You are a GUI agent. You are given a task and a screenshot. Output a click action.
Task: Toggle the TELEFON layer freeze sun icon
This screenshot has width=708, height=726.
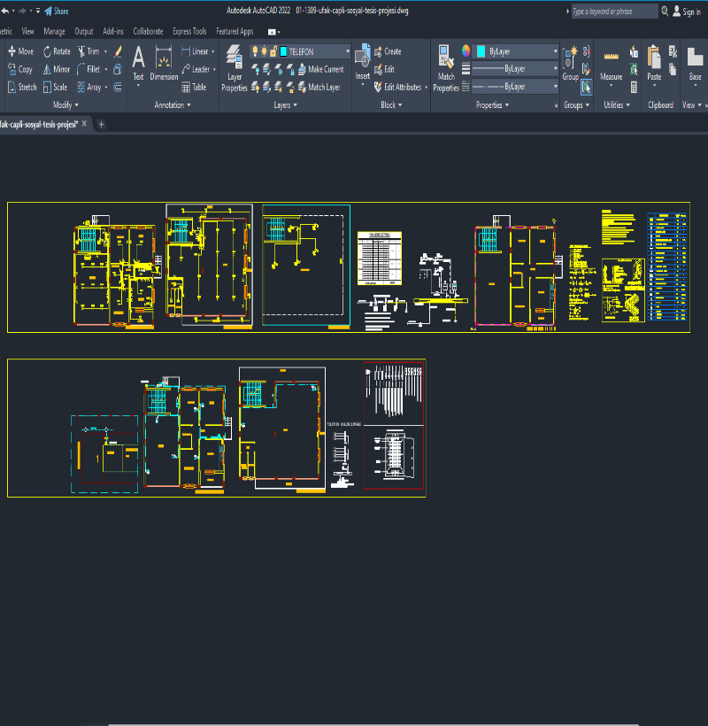[264, 51]
